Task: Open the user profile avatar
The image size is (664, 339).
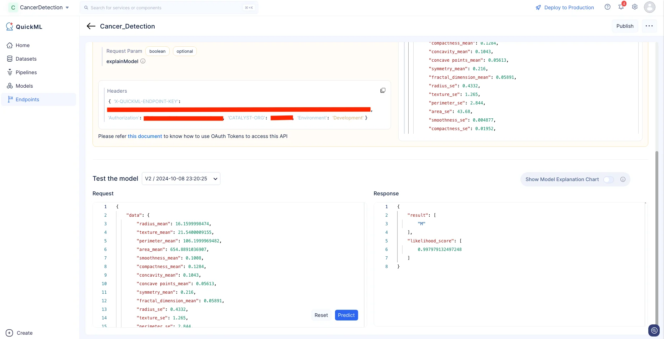Action: pos(649,7)
